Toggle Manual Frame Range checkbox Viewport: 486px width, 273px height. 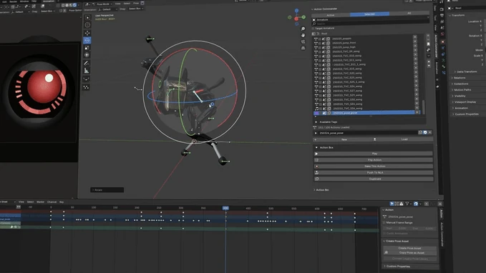tap(384, 222)
